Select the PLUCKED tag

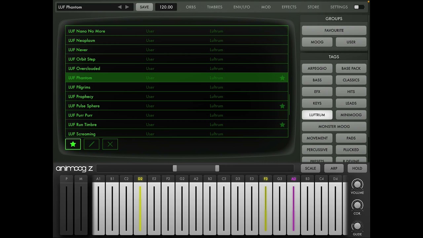(x=351, y=150)
